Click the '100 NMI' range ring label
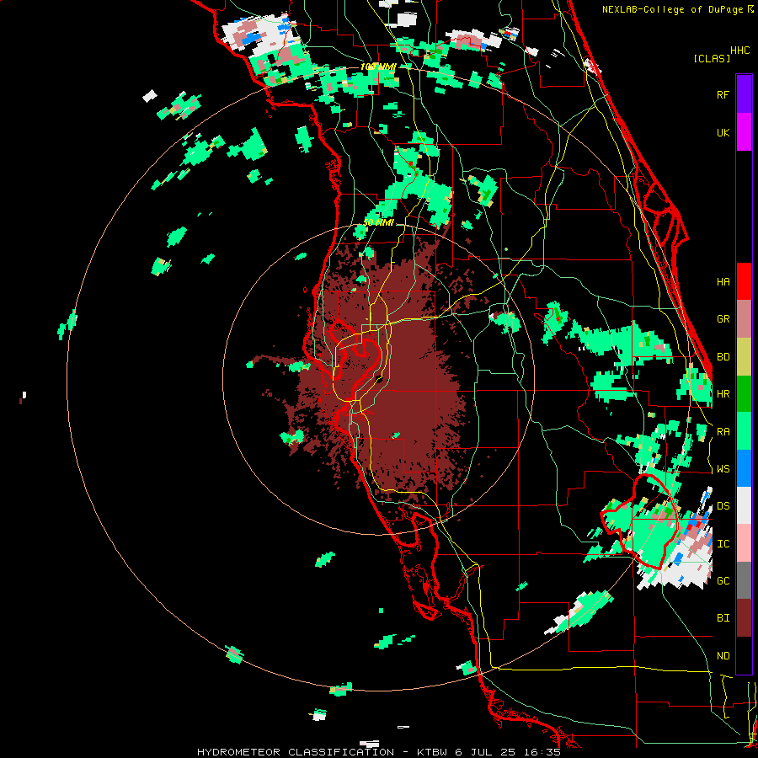The height and width of the screenshot is (758, 758). (378, 67)
